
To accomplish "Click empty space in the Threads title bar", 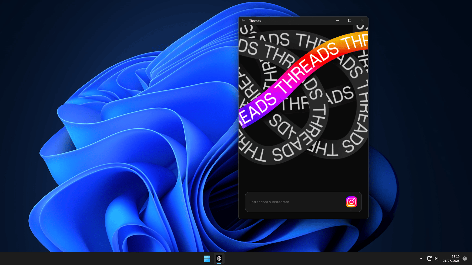I will [x=297, y=21].
